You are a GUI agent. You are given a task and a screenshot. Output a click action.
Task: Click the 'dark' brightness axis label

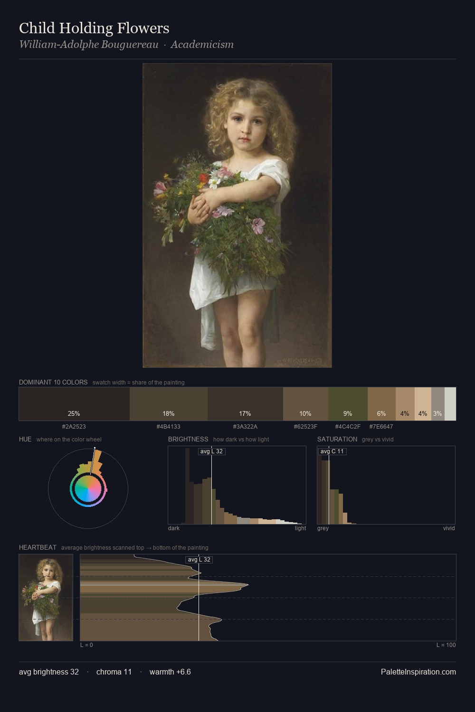[174, 528]
